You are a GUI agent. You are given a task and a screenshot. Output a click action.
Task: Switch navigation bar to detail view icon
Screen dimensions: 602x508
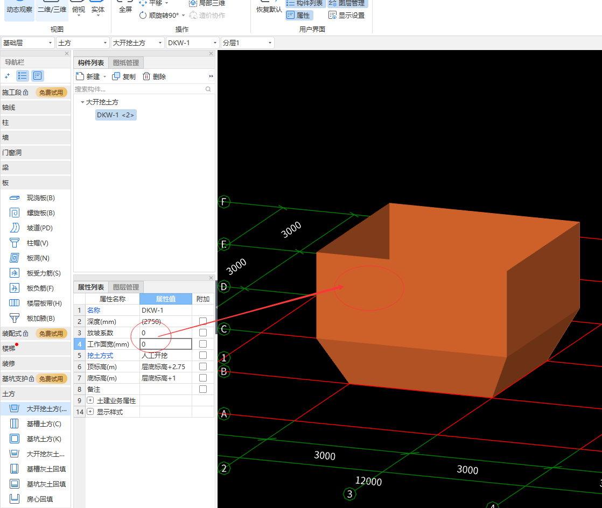click(38, 76)
